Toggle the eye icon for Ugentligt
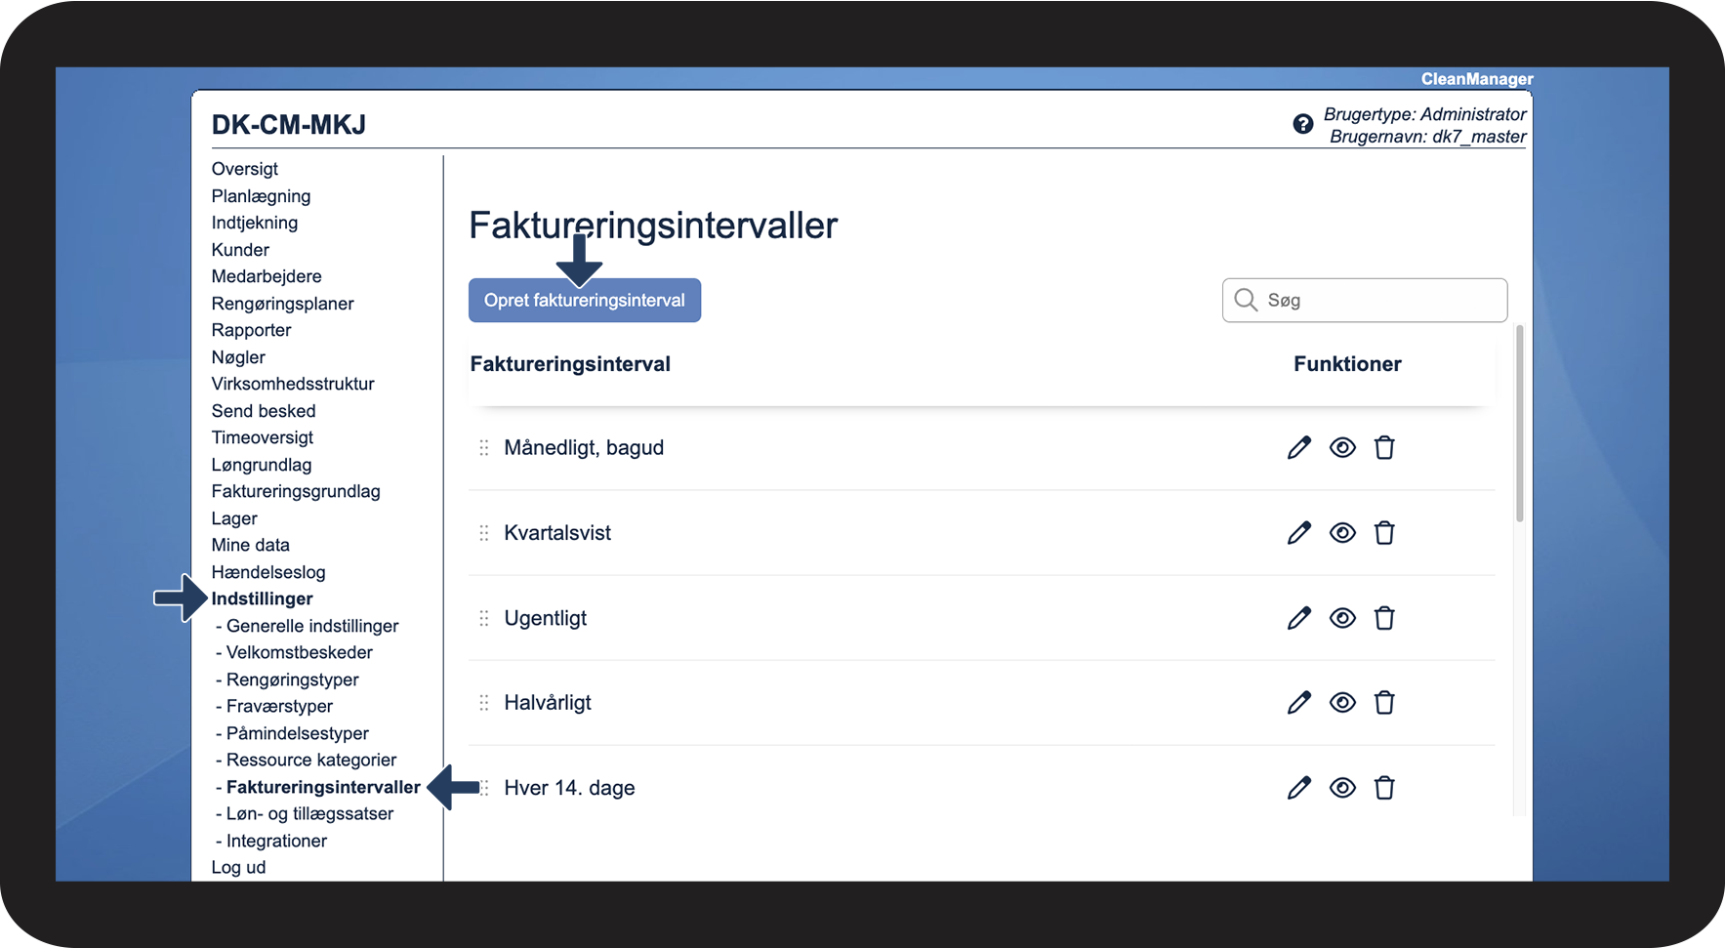Viewport: 1725px width, 948px height. [x=1342, y=618]
